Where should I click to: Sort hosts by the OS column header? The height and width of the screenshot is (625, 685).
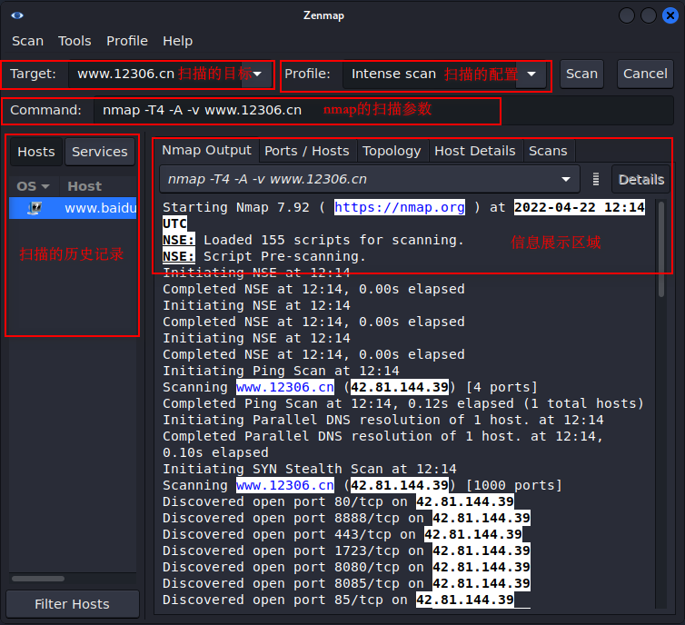point(33,186)
